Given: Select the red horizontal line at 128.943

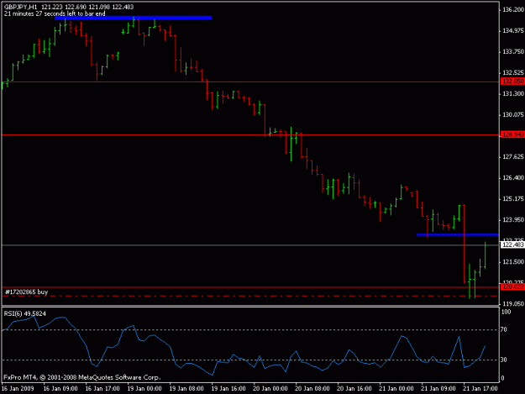Looking at the screenshot, I should coord(250,135).
